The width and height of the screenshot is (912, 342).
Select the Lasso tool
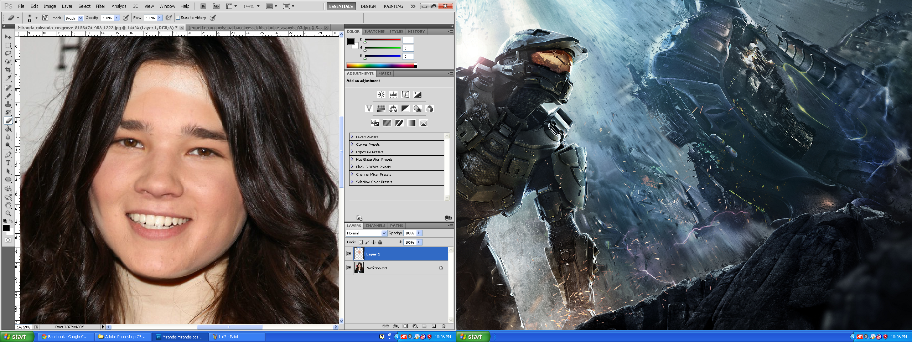pos(8,53)
